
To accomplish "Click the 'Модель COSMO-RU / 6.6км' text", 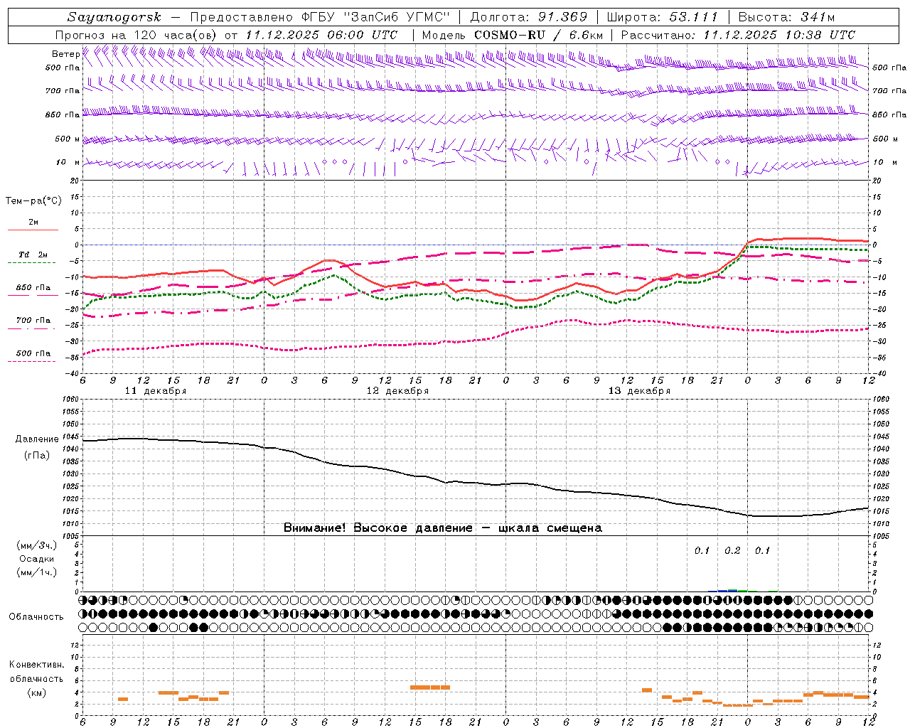I will (x=513, y=35).
